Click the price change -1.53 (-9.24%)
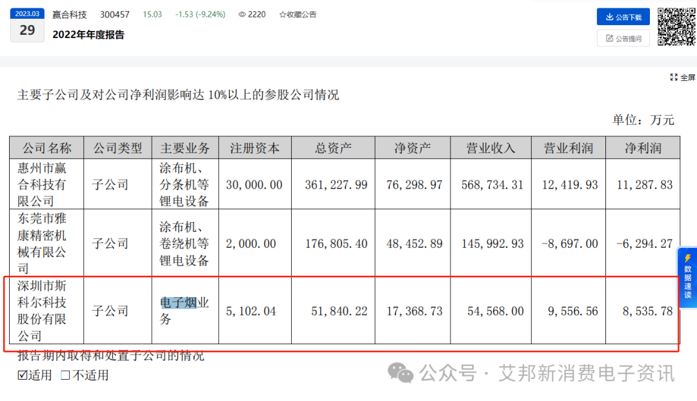697x401 pixels. [x=200, y=15]
